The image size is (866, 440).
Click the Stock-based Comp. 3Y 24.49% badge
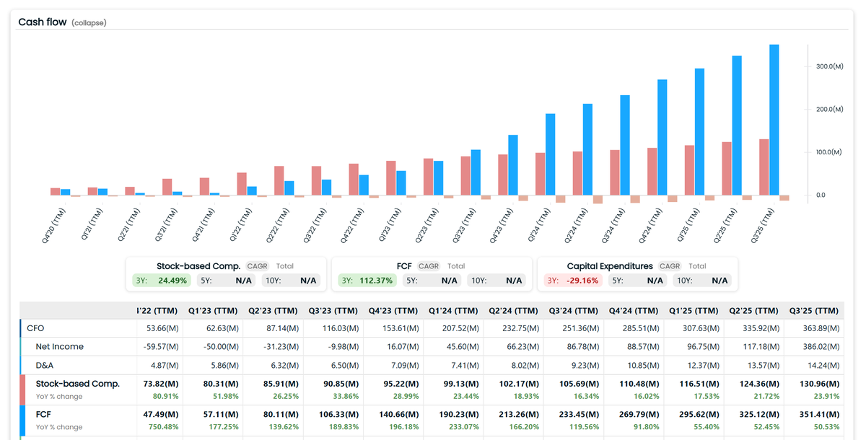click(162, 281)
